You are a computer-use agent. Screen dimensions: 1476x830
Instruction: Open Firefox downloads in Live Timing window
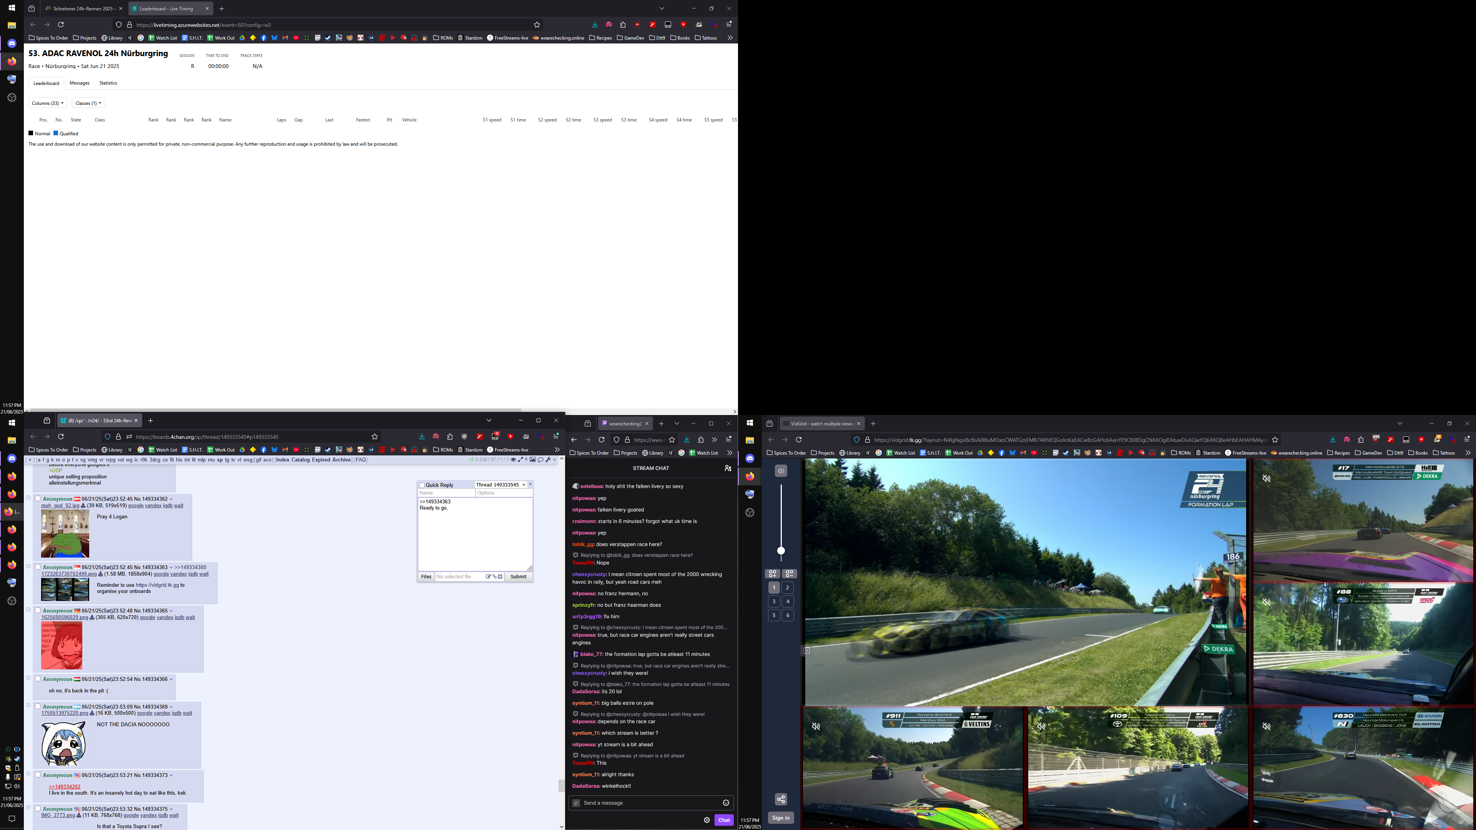coord(595,25)
